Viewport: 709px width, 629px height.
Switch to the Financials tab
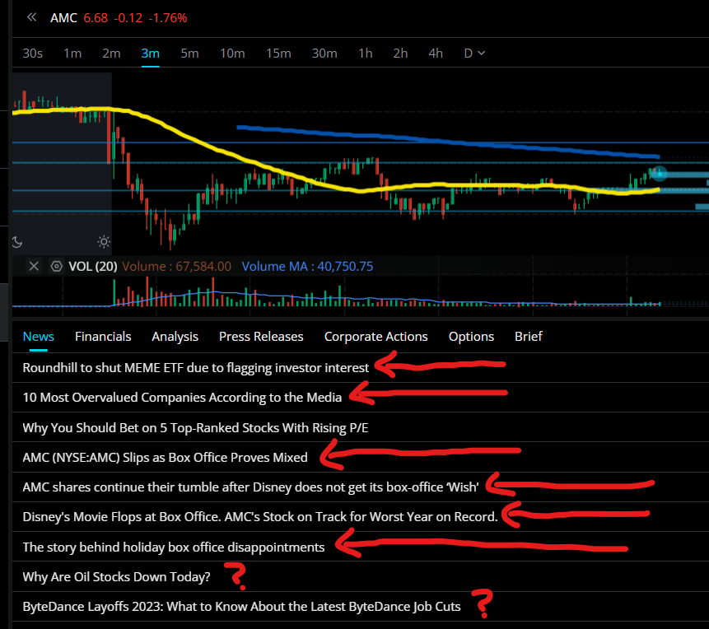point(103,337)
